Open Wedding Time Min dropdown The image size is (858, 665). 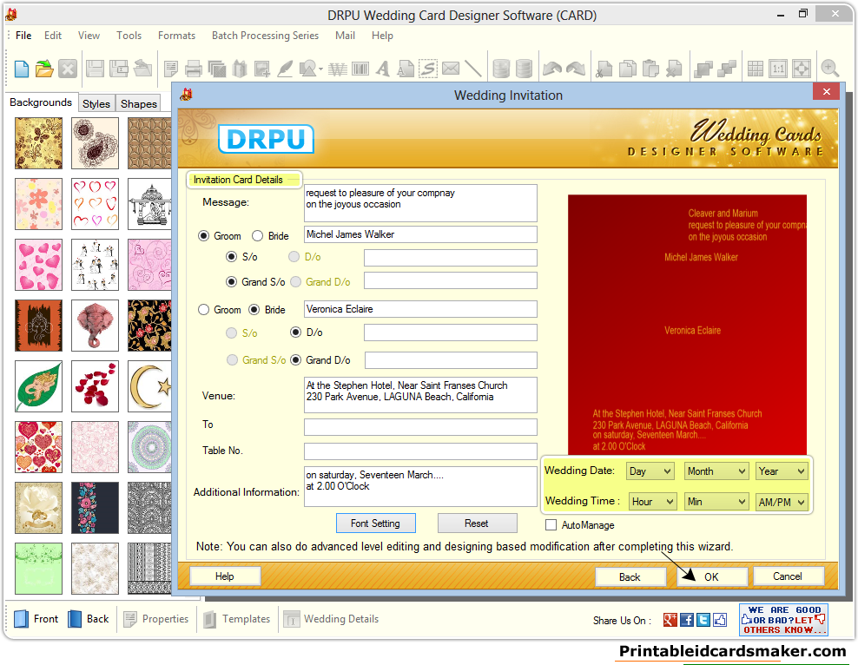pos(716,502)
